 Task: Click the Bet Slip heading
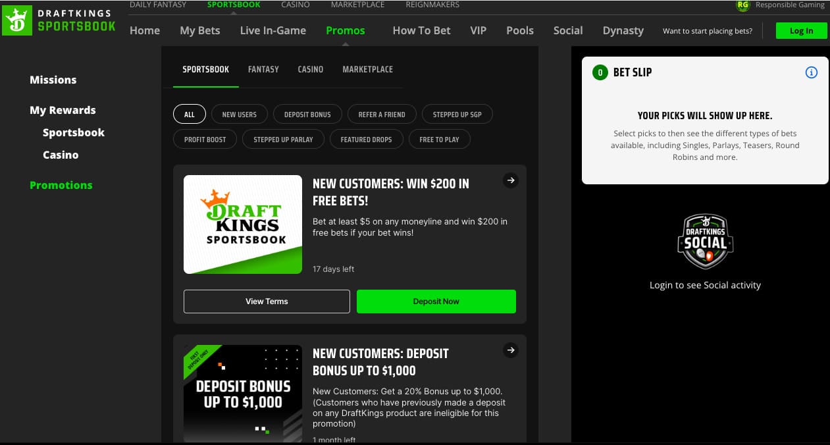(633, 72)
